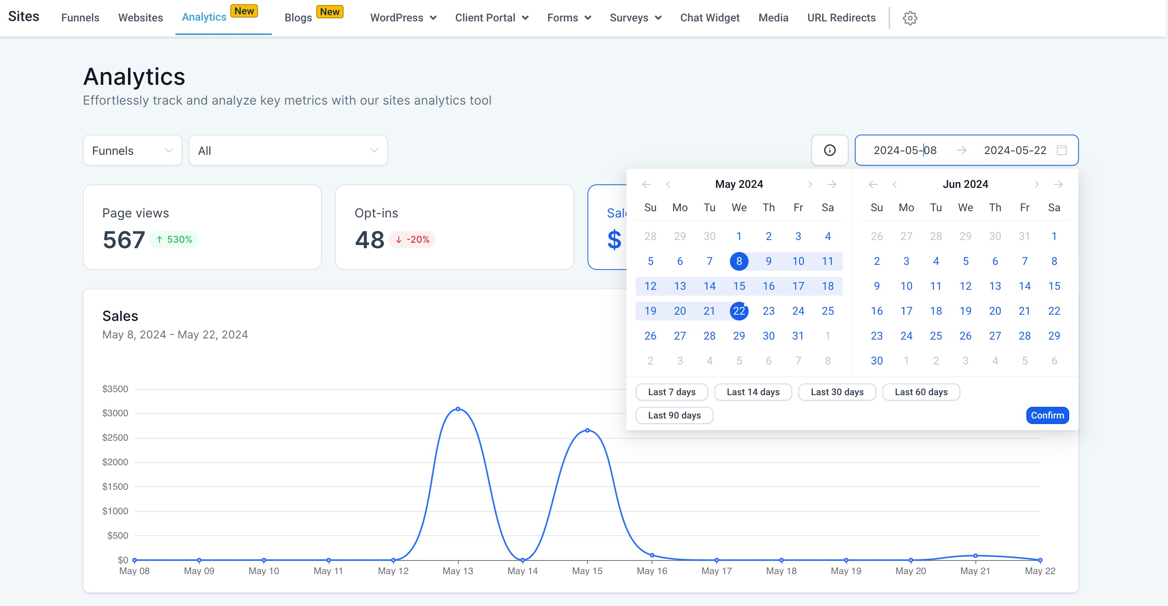This screenshot has height=606, width=1168.
Task: Go to next year in Jun calendar
Action: point(1058,184)
